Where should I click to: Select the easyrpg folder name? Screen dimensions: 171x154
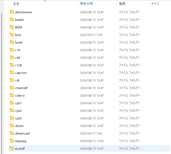click(x=21, y=141)
